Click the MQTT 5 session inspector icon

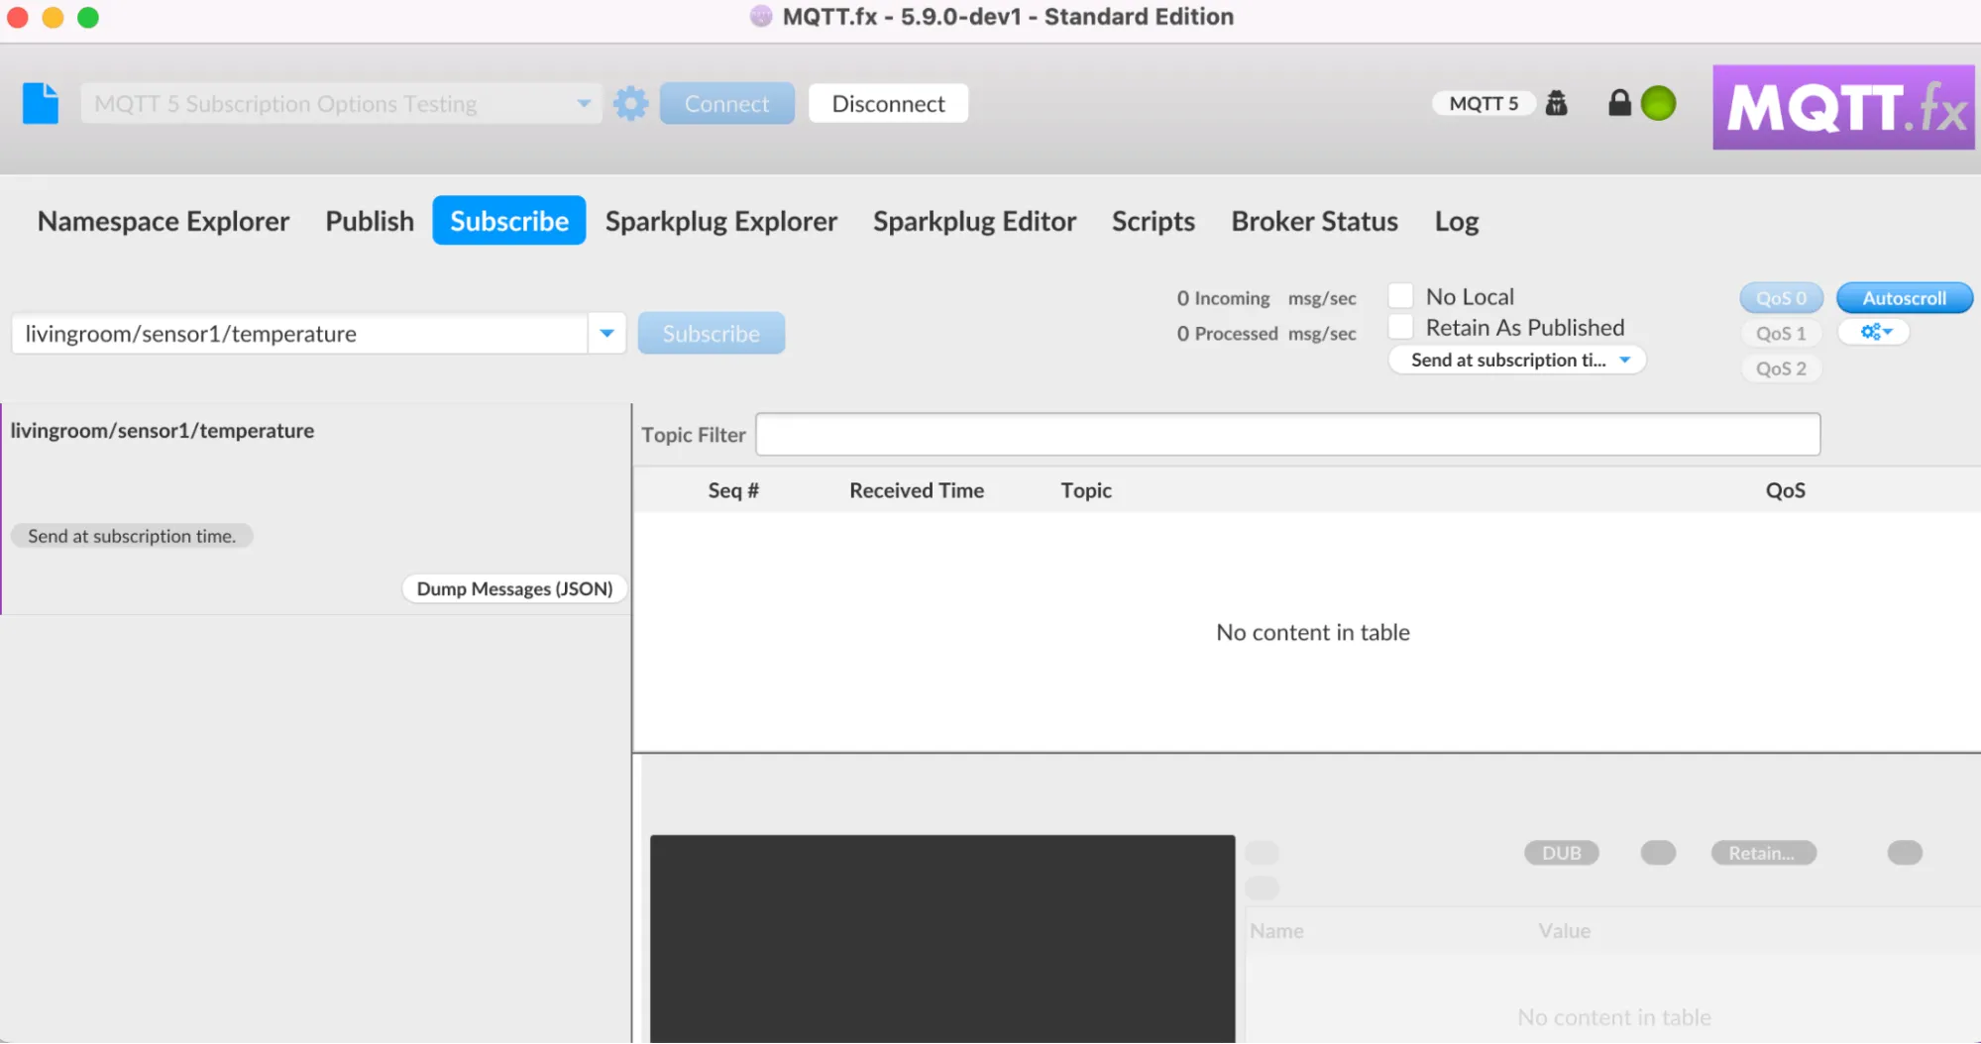pyautogui.click(x=1557, y=103)
